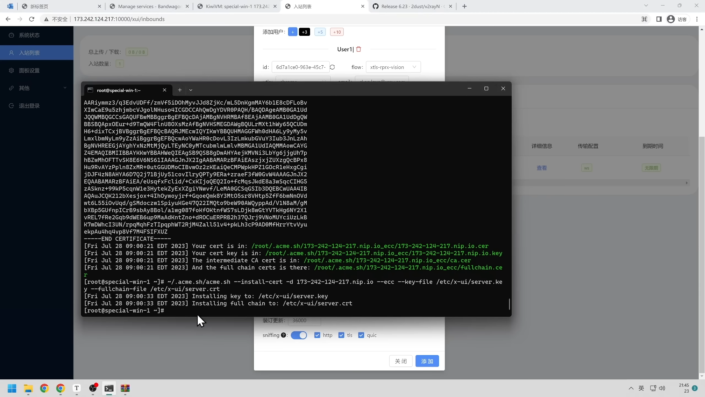This screenshot has height=397, width=705.
Task: Open the Typora T icon in taskbar
Action: [77, 388]
